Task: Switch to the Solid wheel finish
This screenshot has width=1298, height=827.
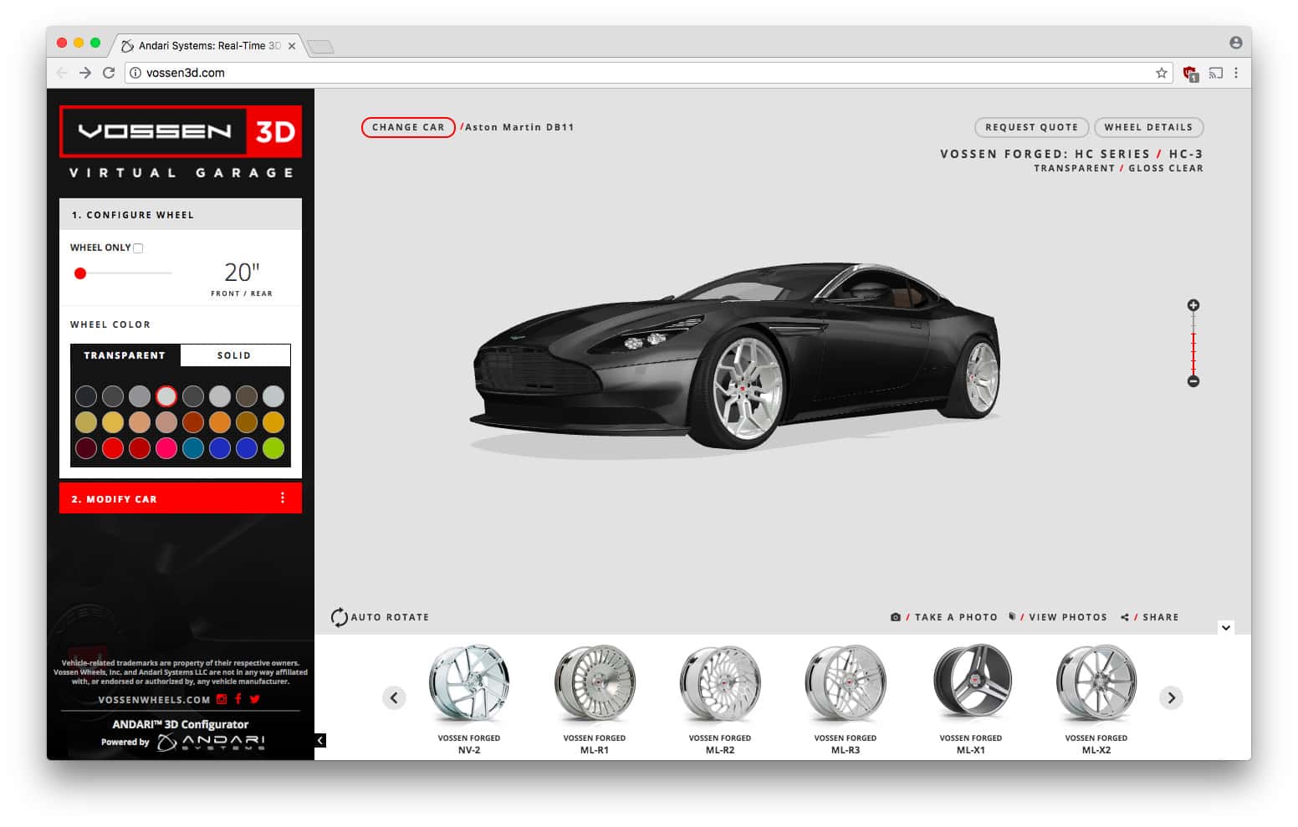Action: pos(235,355)
